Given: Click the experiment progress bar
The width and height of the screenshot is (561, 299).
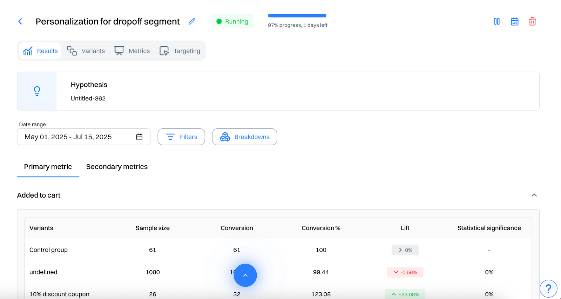Looking at the screenshot, I should 297,15.
